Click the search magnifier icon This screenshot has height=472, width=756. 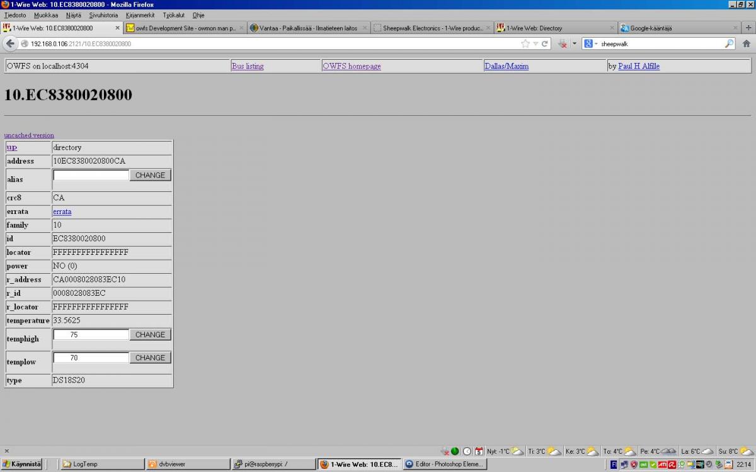(730, 43)
